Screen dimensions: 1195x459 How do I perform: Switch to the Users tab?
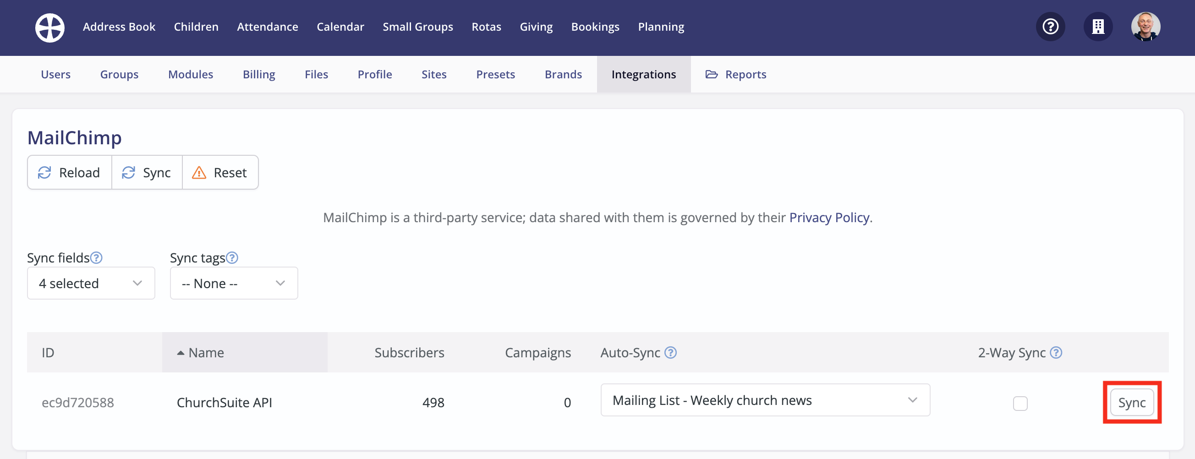[55, 74]
